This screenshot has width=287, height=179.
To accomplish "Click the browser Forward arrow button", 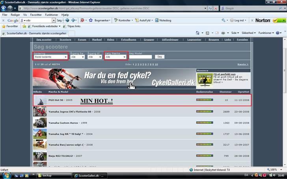I will tap(10, 8).
